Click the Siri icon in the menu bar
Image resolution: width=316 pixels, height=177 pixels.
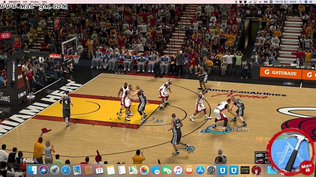point(306,2)
